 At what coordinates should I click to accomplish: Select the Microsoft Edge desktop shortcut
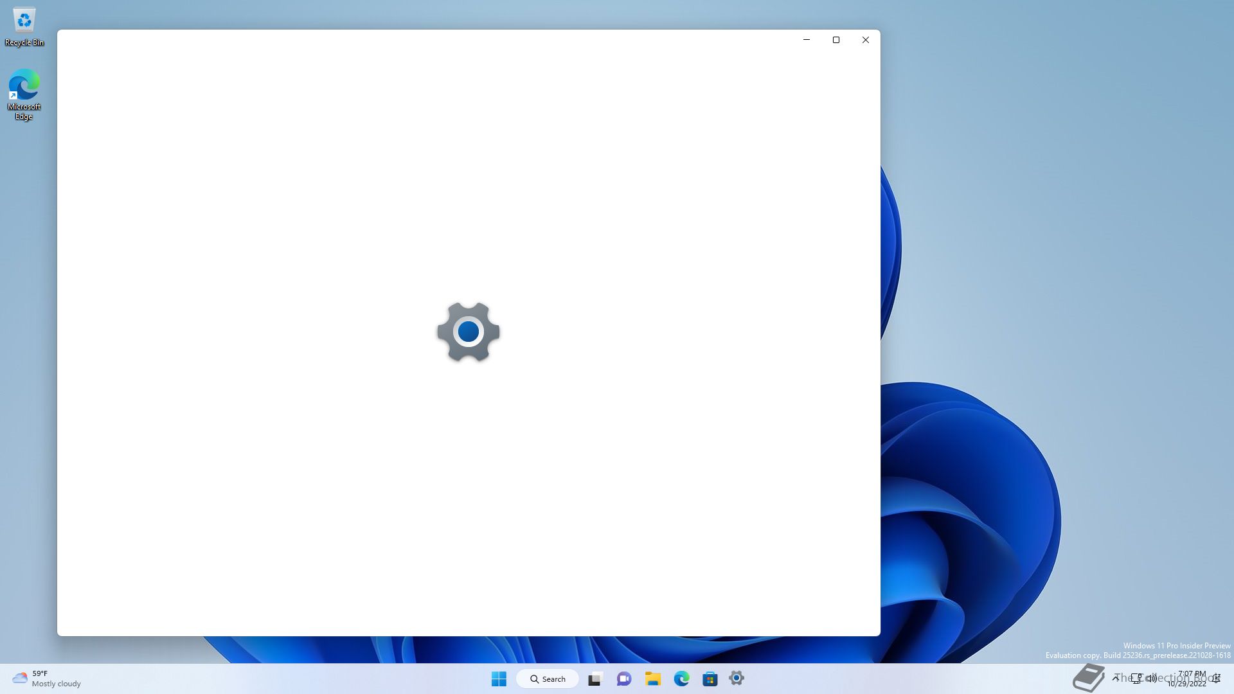[x=24, y=94]
